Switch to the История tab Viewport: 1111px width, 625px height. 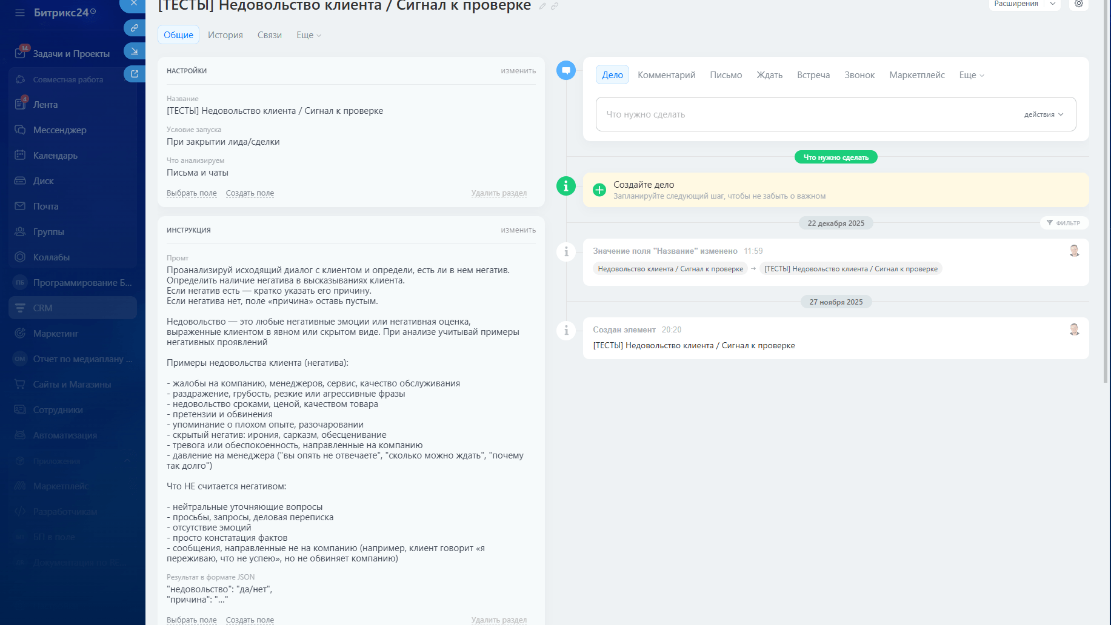pos(225,35)
